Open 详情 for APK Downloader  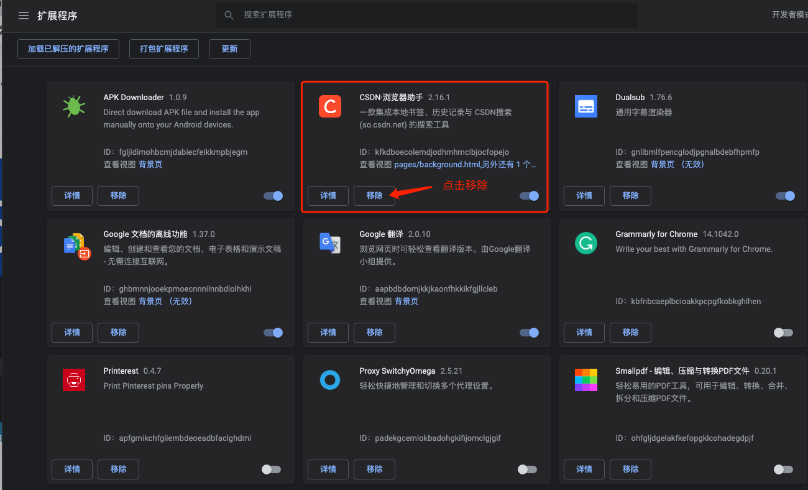point(72,195)
